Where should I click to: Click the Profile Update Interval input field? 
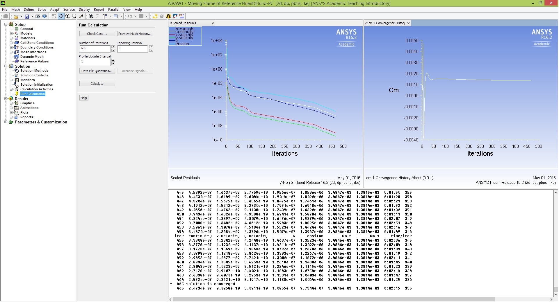95,62
